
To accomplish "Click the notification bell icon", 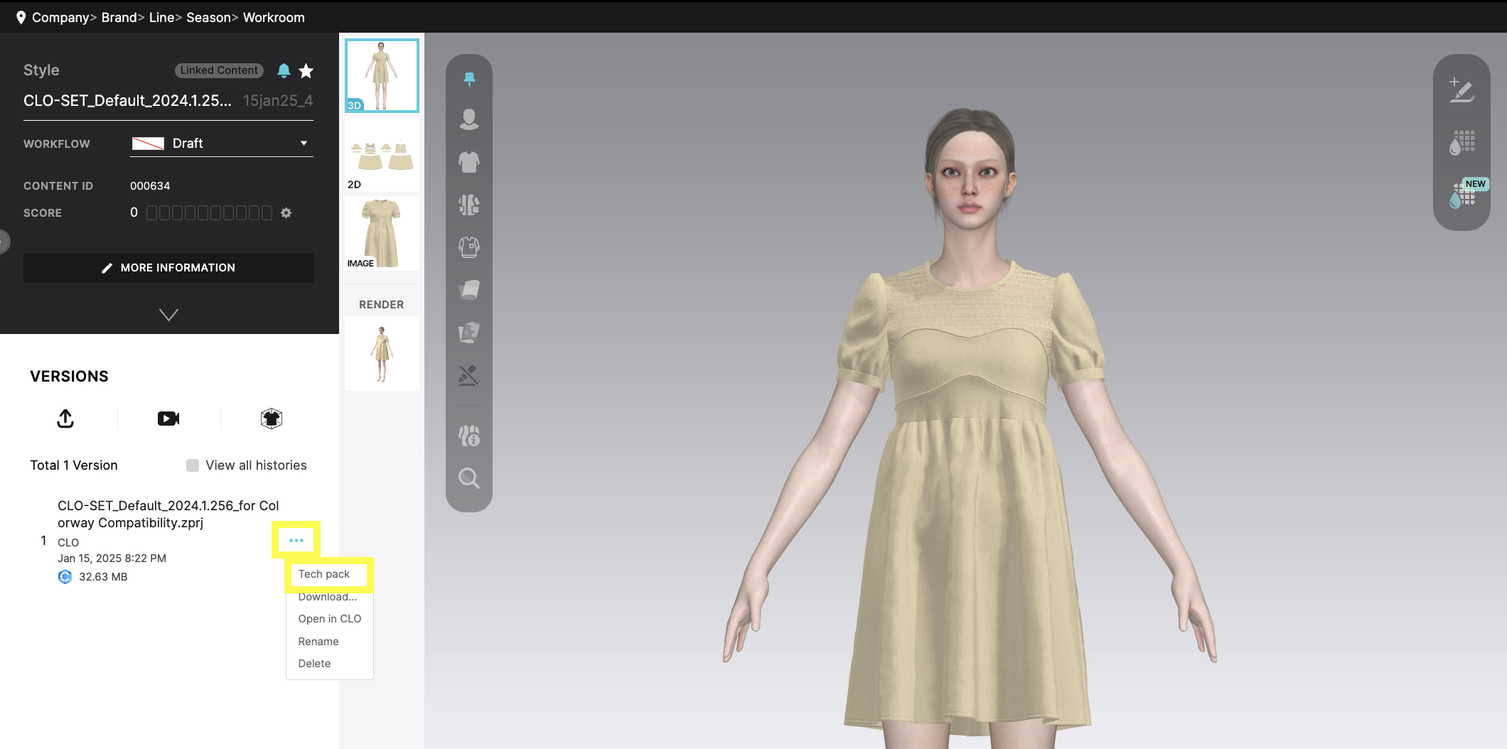I will click(284, 70).
